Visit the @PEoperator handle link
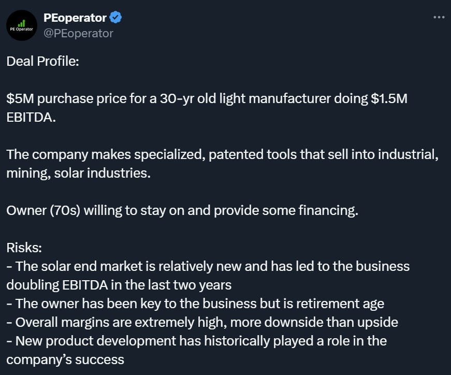 78,33
